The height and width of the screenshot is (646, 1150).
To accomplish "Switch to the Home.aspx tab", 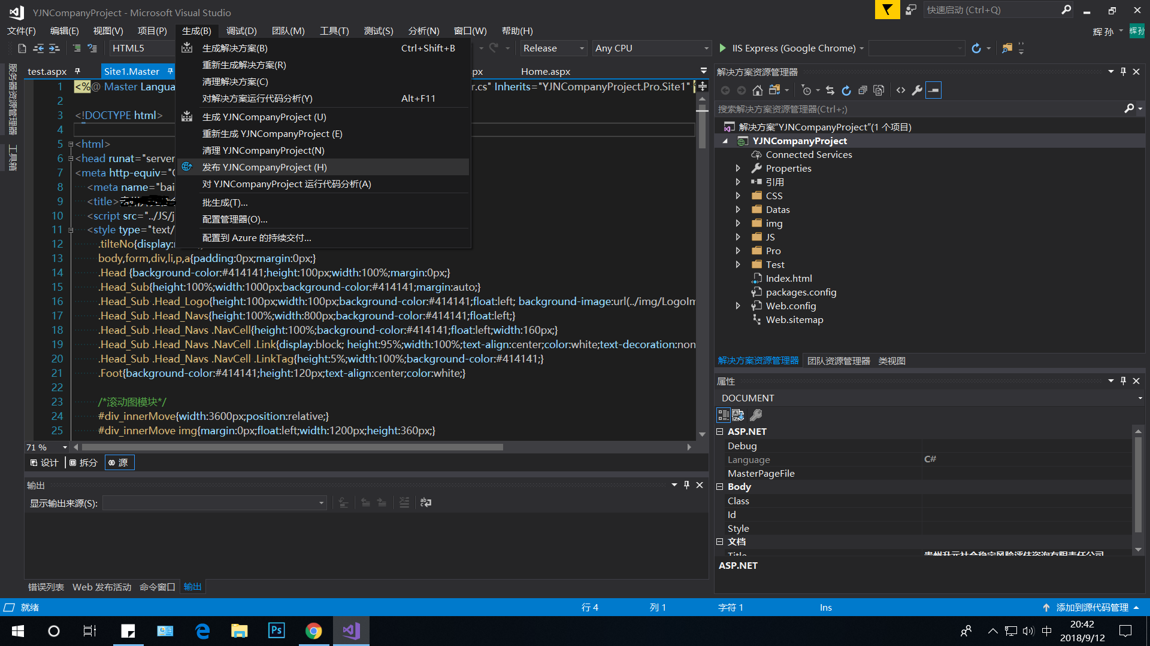I will 545,72.
